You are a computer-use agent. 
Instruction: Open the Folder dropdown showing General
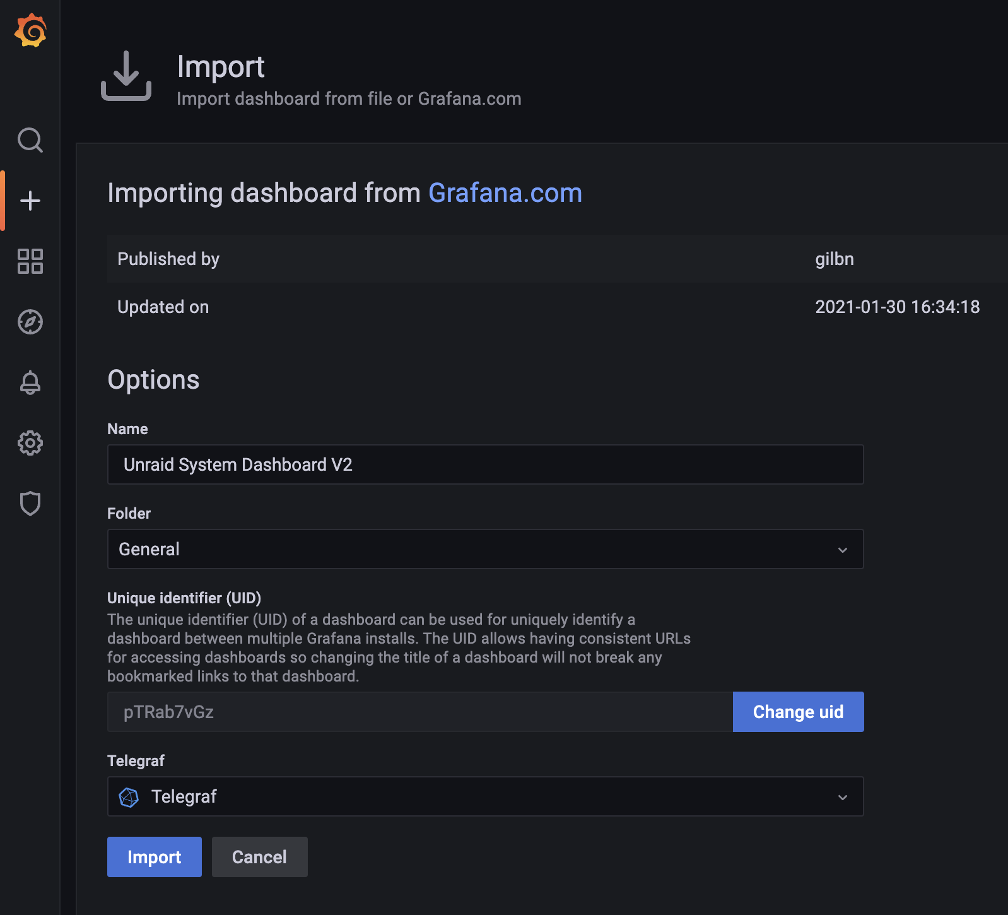485,549
